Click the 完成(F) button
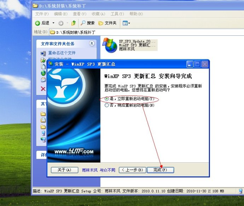The width and height of the screenshot is (244, 206). click(161, 170)
